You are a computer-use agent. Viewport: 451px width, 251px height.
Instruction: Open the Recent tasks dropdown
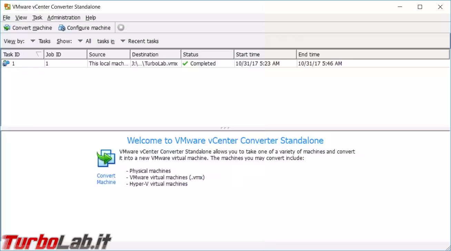click(x=123, y=41)
